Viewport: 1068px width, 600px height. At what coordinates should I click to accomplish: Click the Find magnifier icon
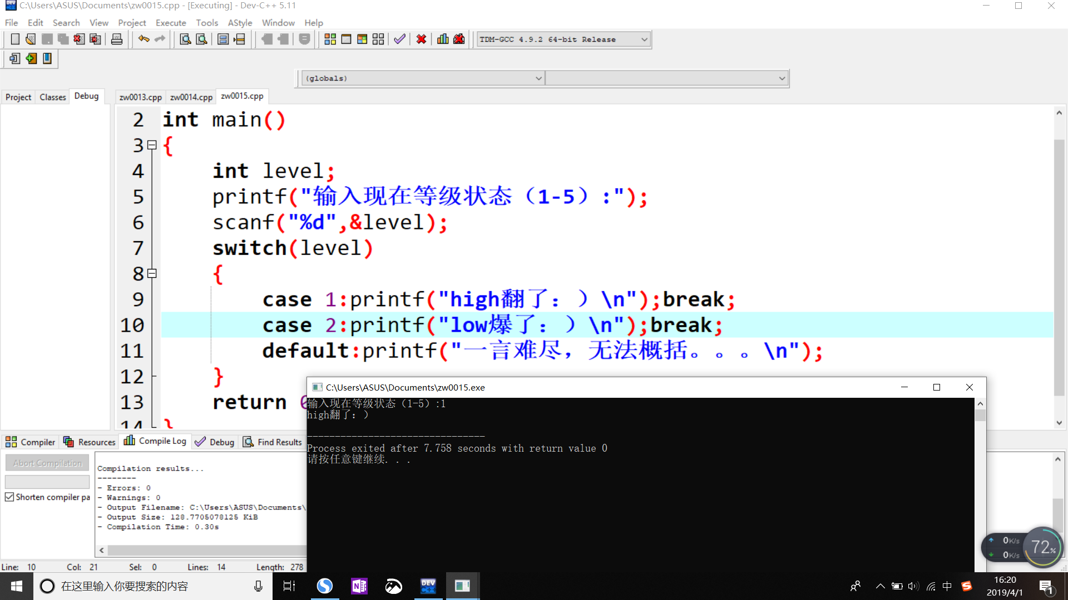[x=185, y=39]
